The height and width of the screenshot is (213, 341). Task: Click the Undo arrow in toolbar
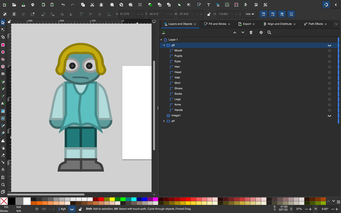(63, 5)
